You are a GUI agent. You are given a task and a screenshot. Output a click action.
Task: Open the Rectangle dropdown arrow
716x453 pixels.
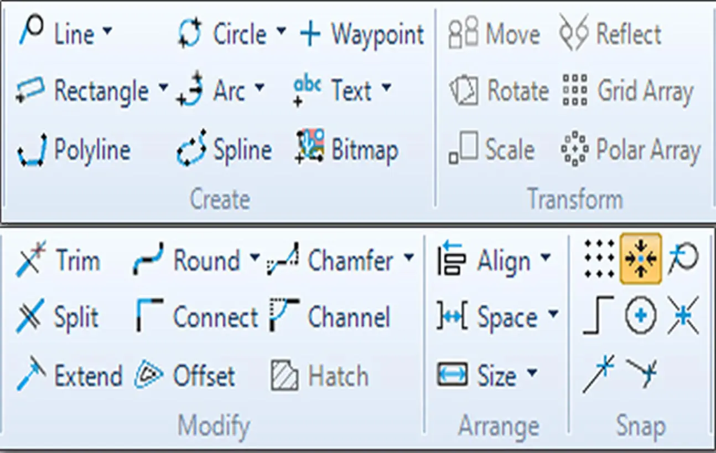(x=163, y=88)
